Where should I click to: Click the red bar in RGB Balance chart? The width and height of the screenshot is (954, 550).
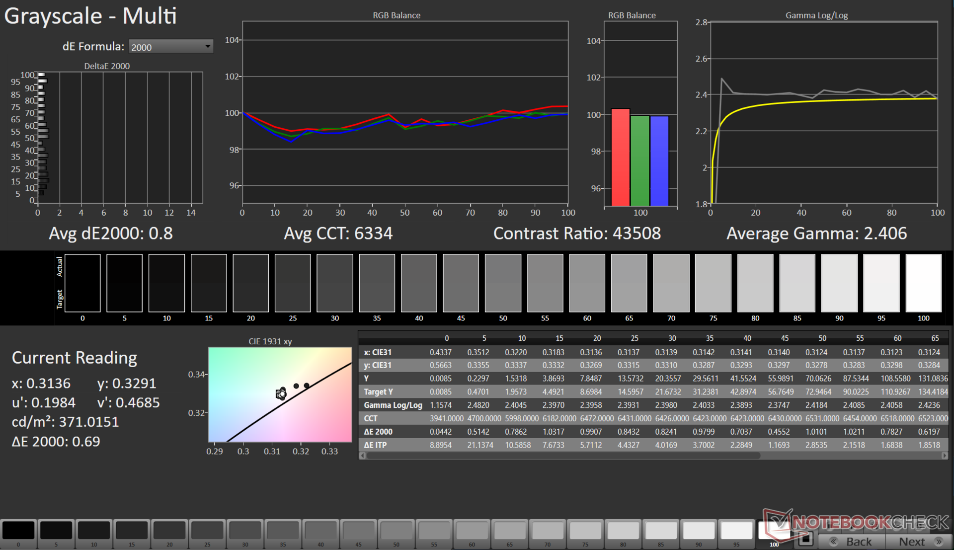click(x=621, y=157)
